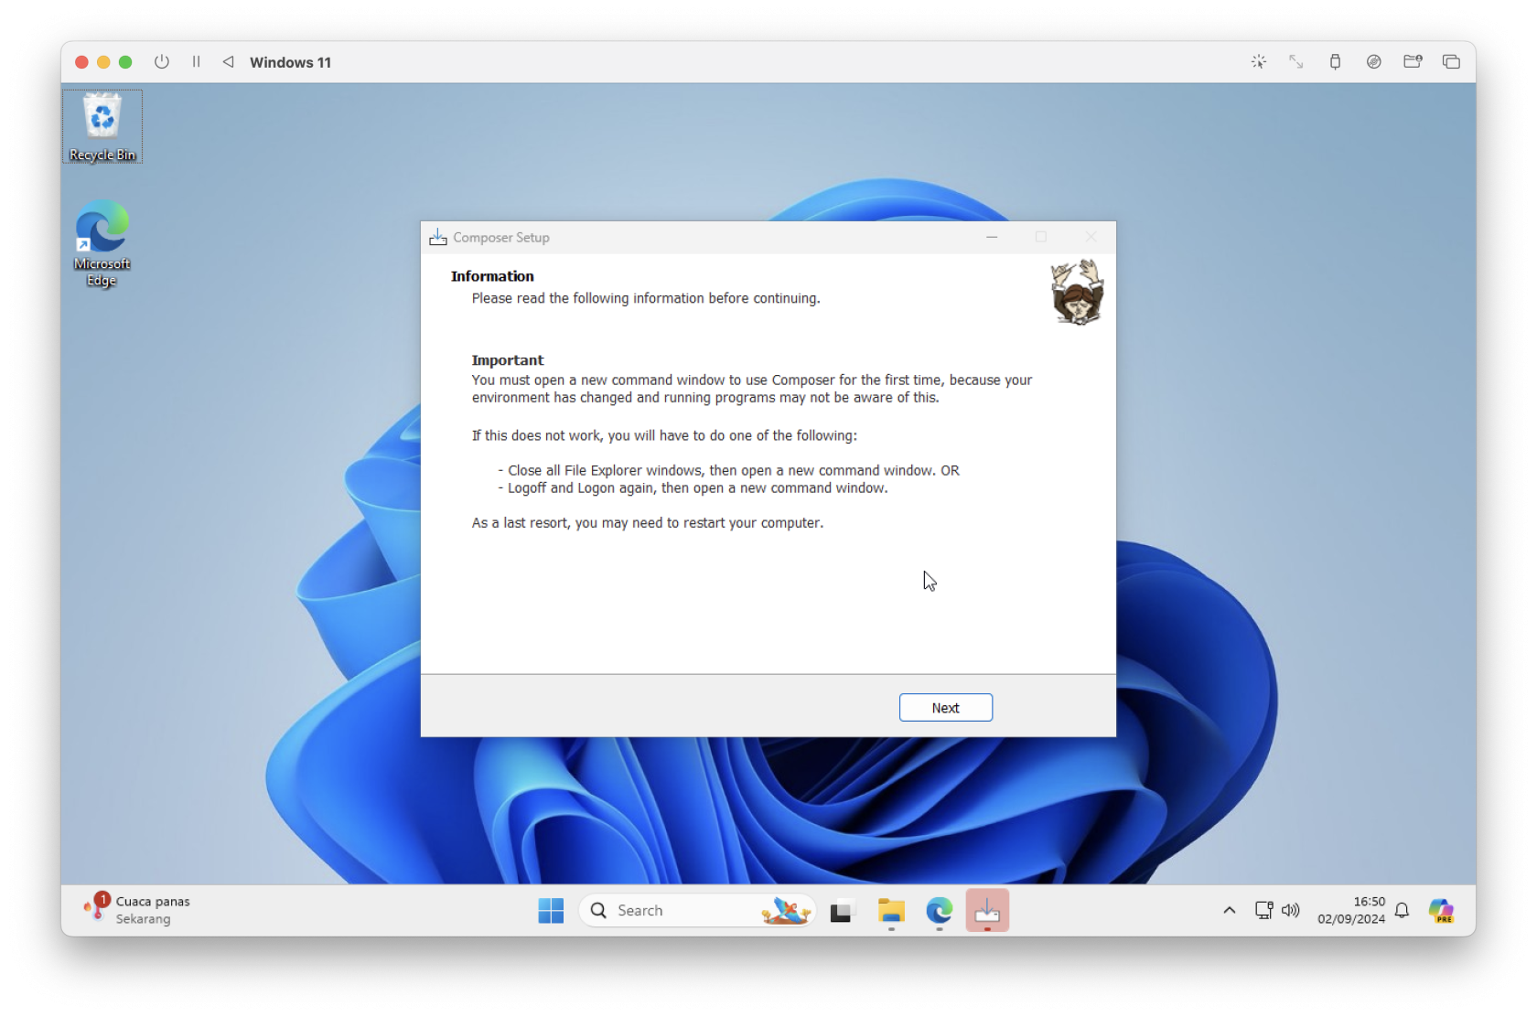The width and height of the screenshot is (1537, 1017).
Task: Open the clock showing 16:50
Action: [x=1351, y=910]
